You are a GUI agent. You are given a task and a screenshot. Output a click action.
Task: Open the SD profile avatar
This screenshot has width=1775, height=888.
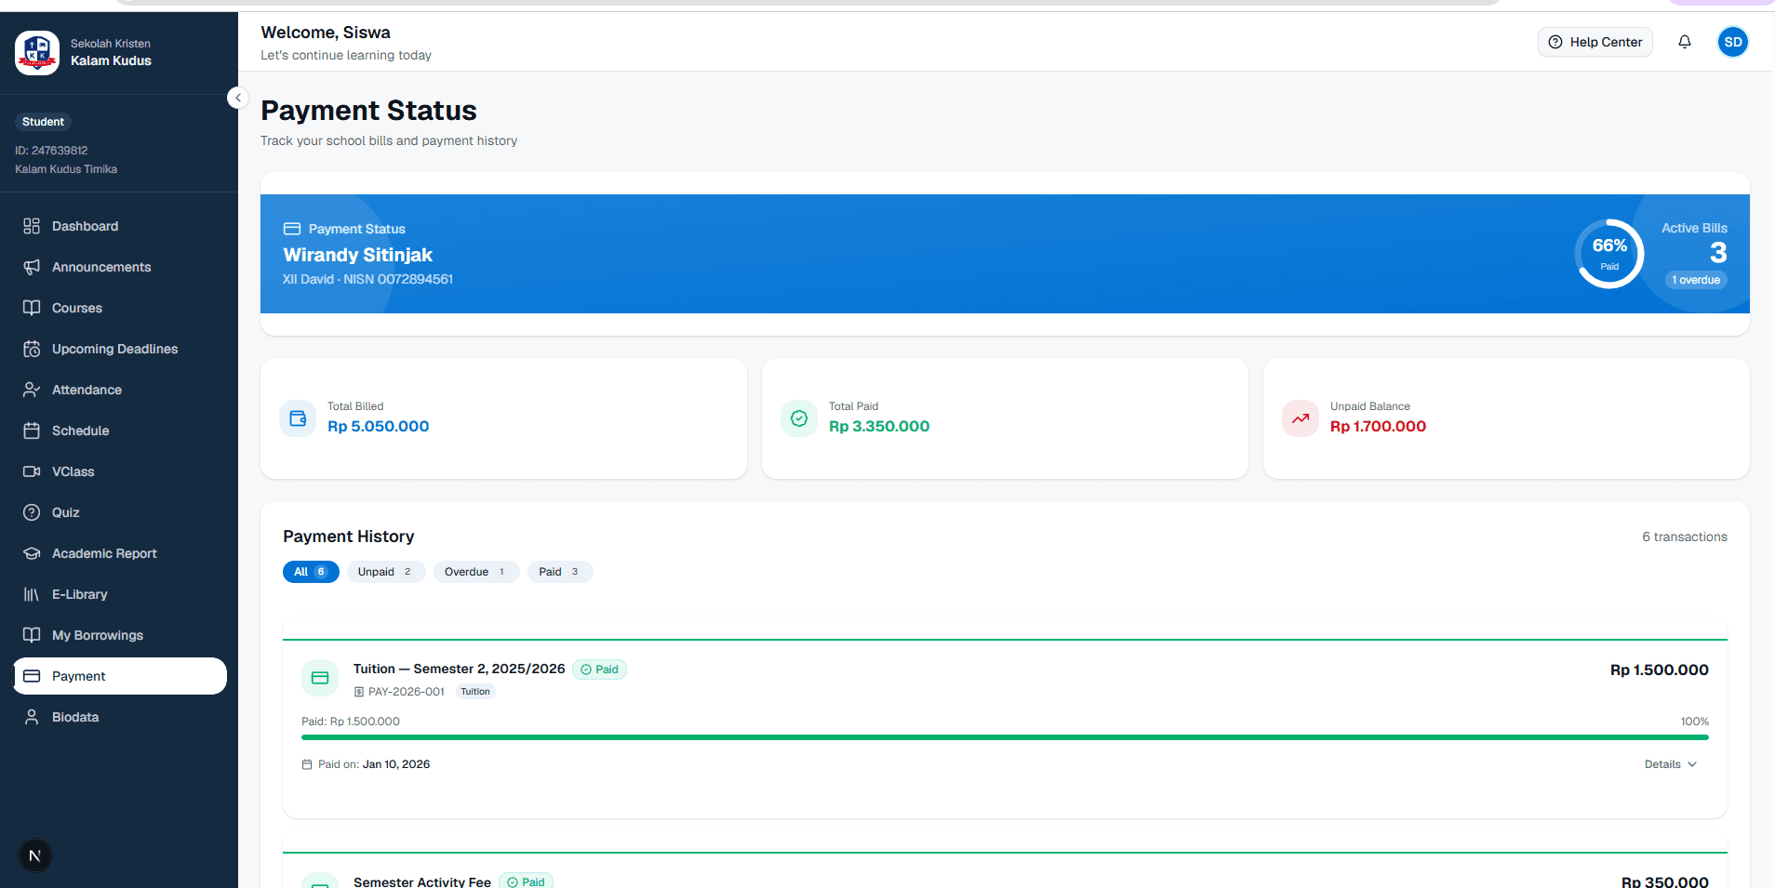(1733, 42)
